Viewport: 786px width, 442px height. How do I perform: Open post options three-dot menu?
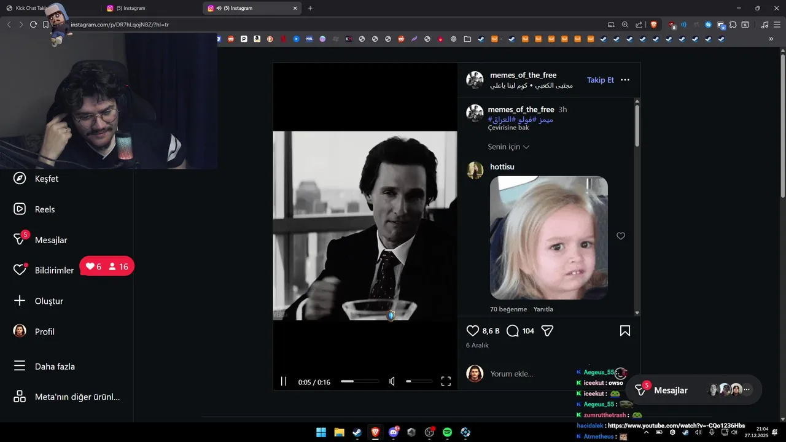[625, 80]
